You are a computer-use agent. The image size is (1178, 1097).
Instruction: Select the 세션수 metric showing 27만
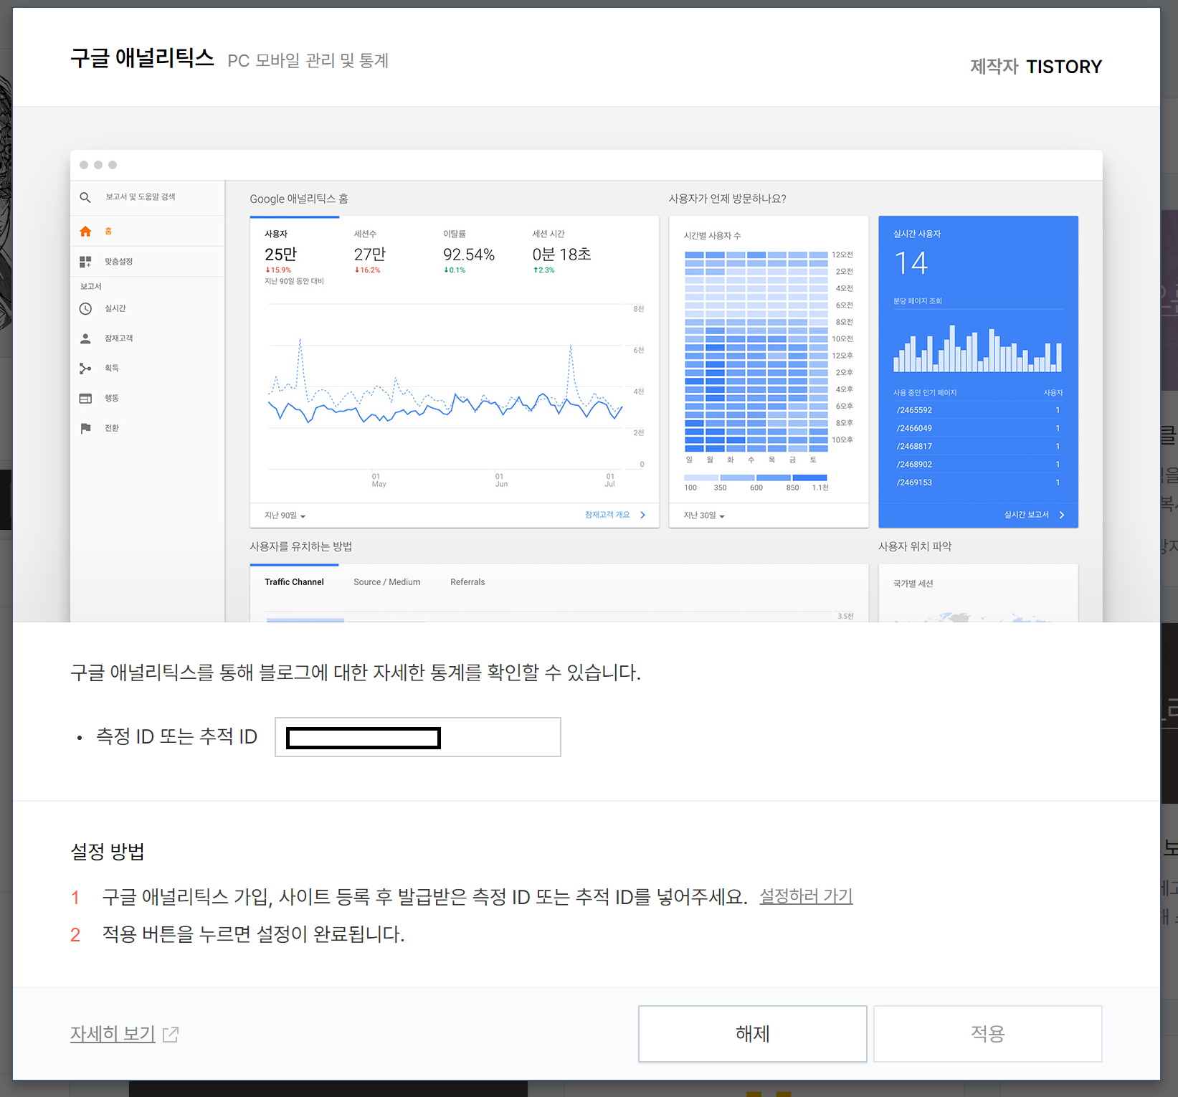[370, 251]
